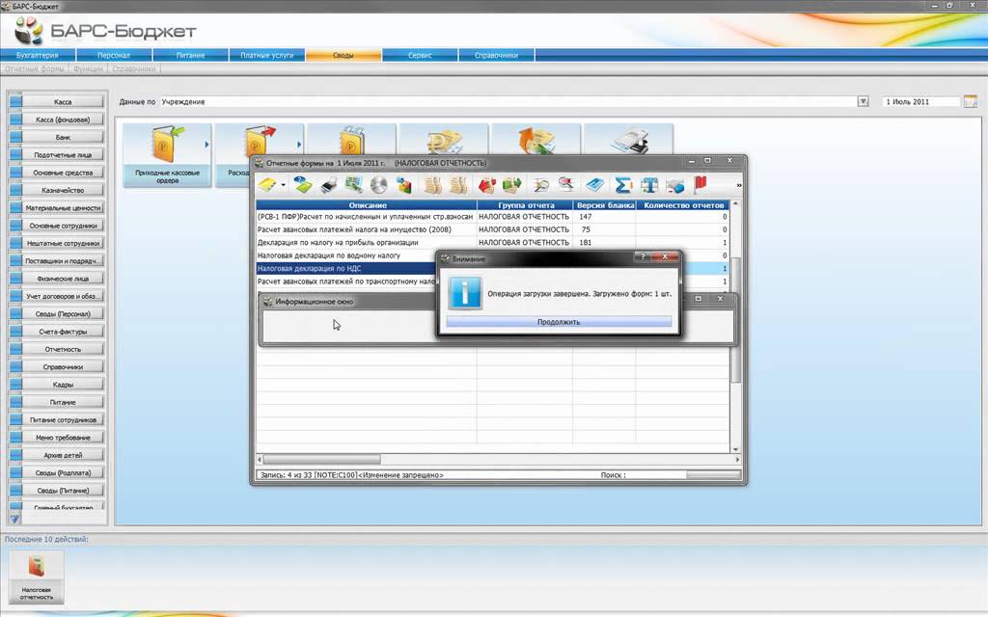Open Кадры in sidebar
The width and height of the screenshot is (988, 617).
(x=57, y=384)
